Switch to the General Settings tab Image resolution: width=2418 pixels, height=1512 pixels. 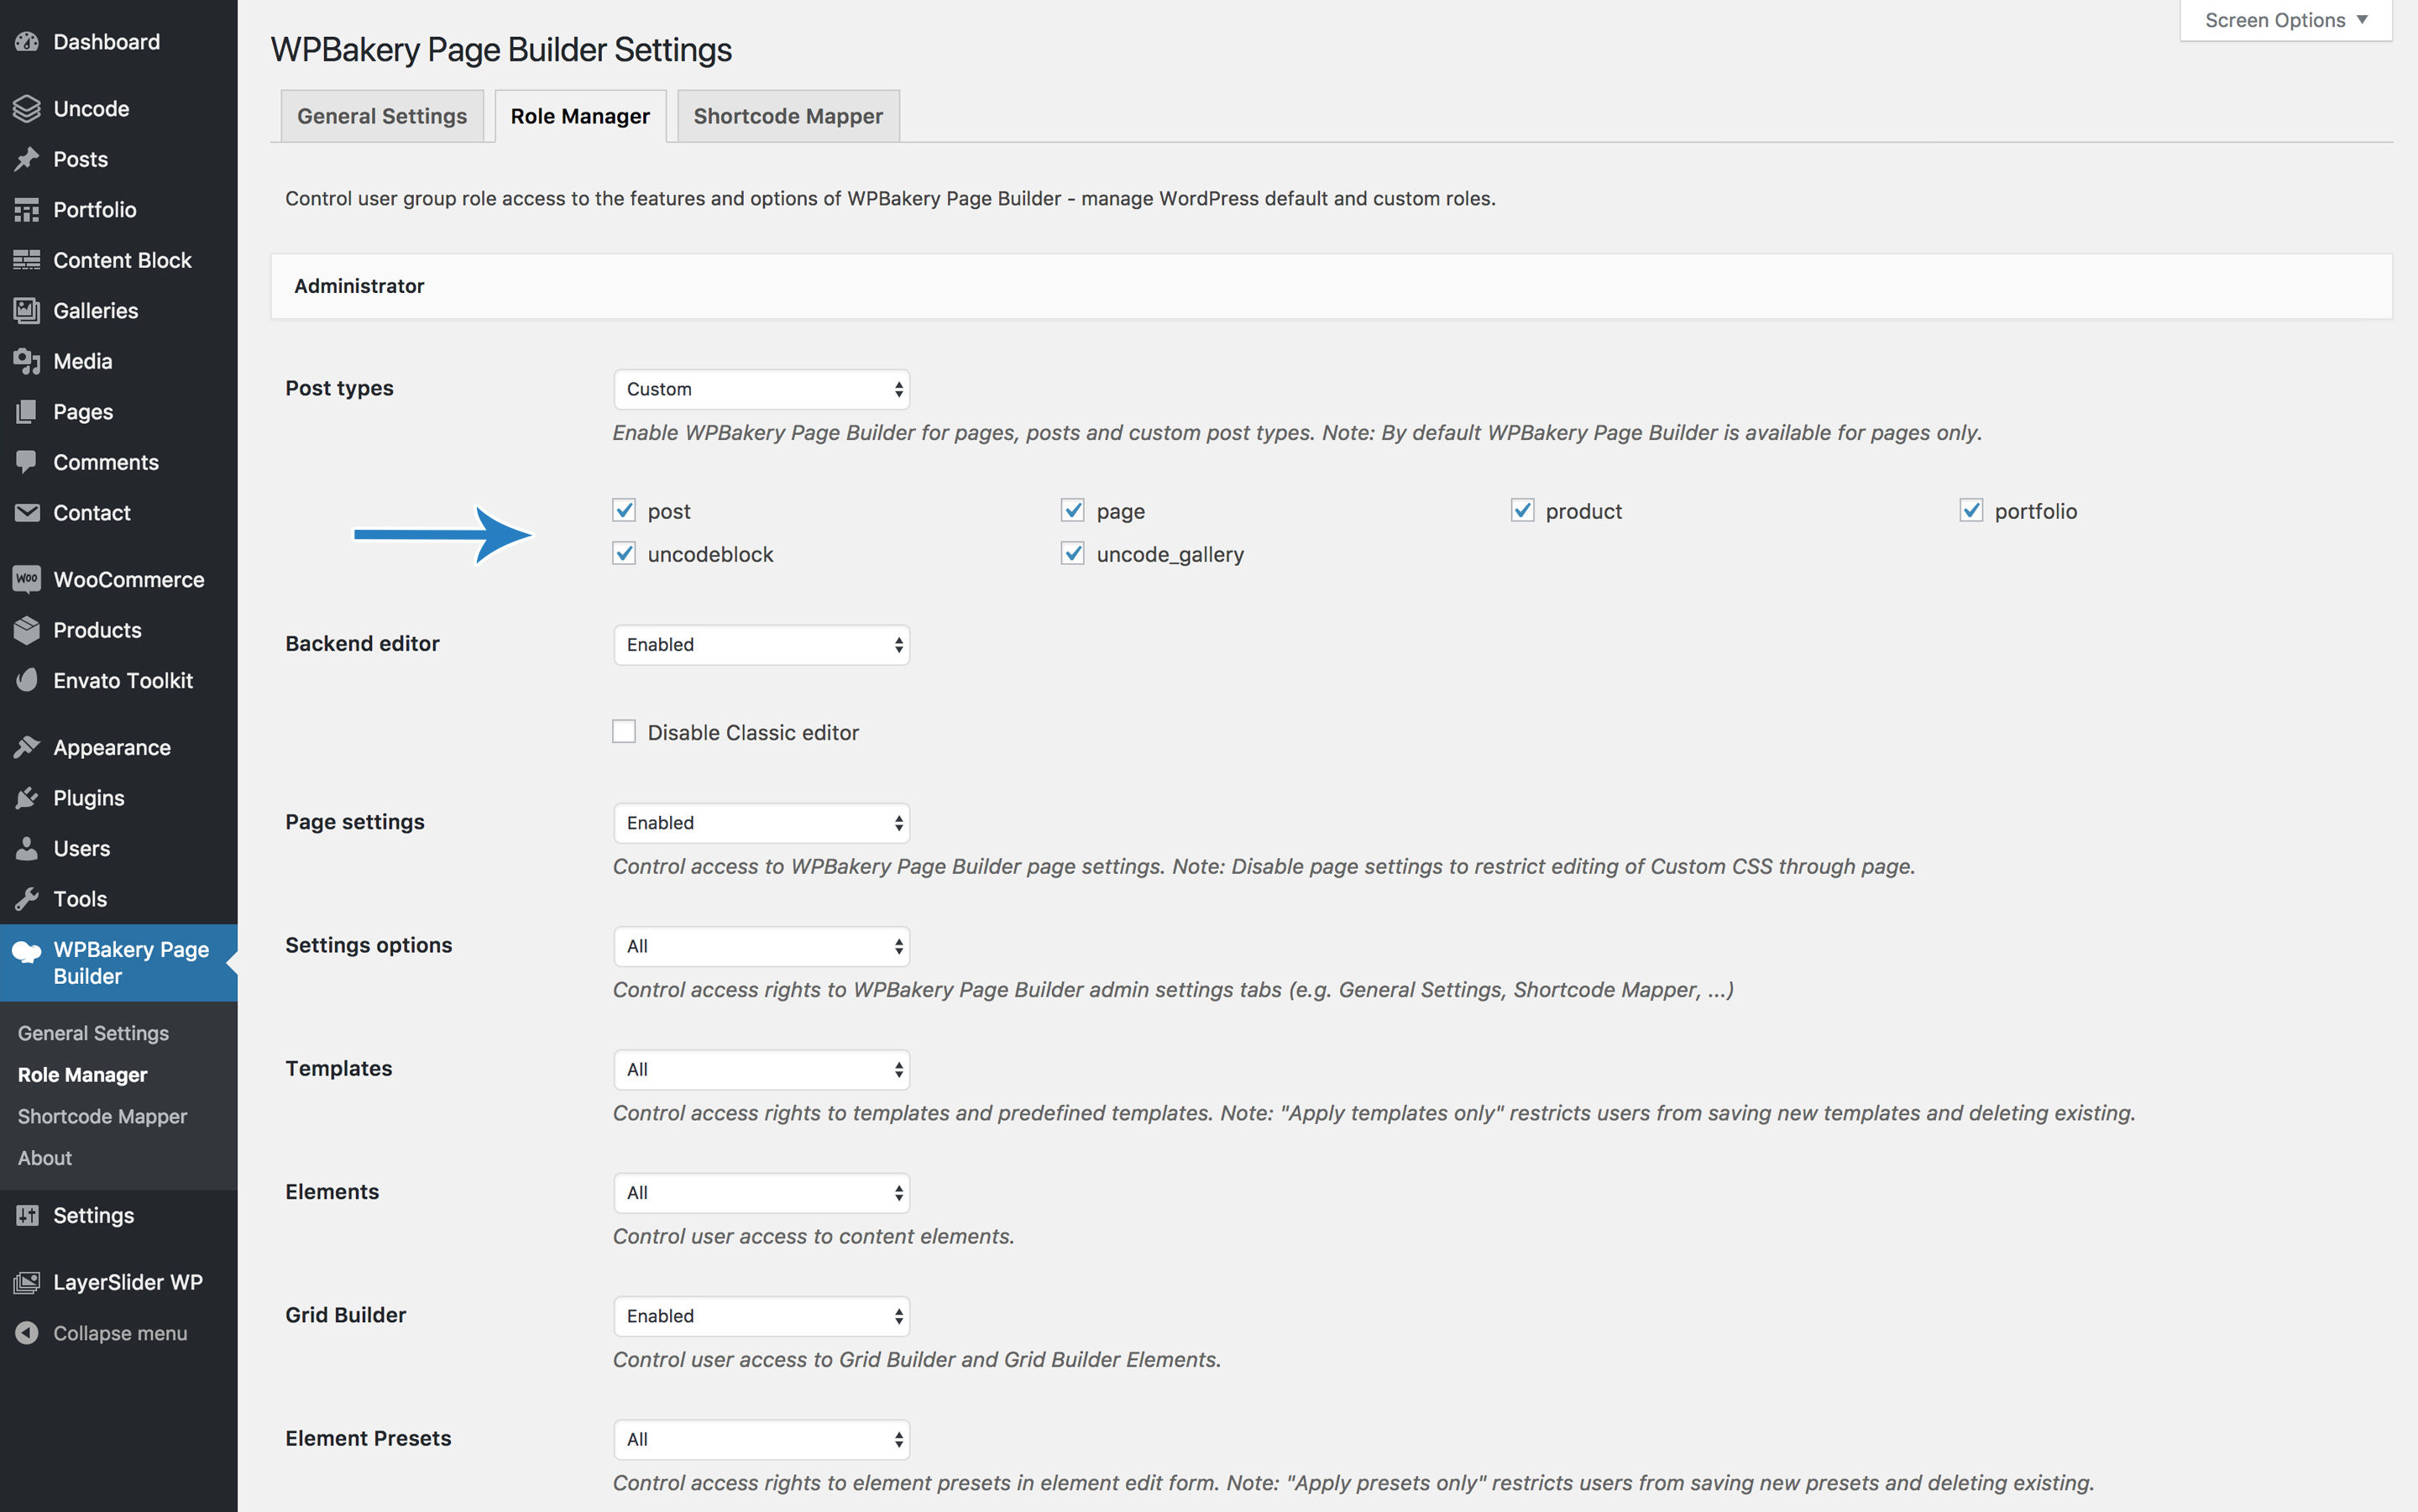(382, 116)
